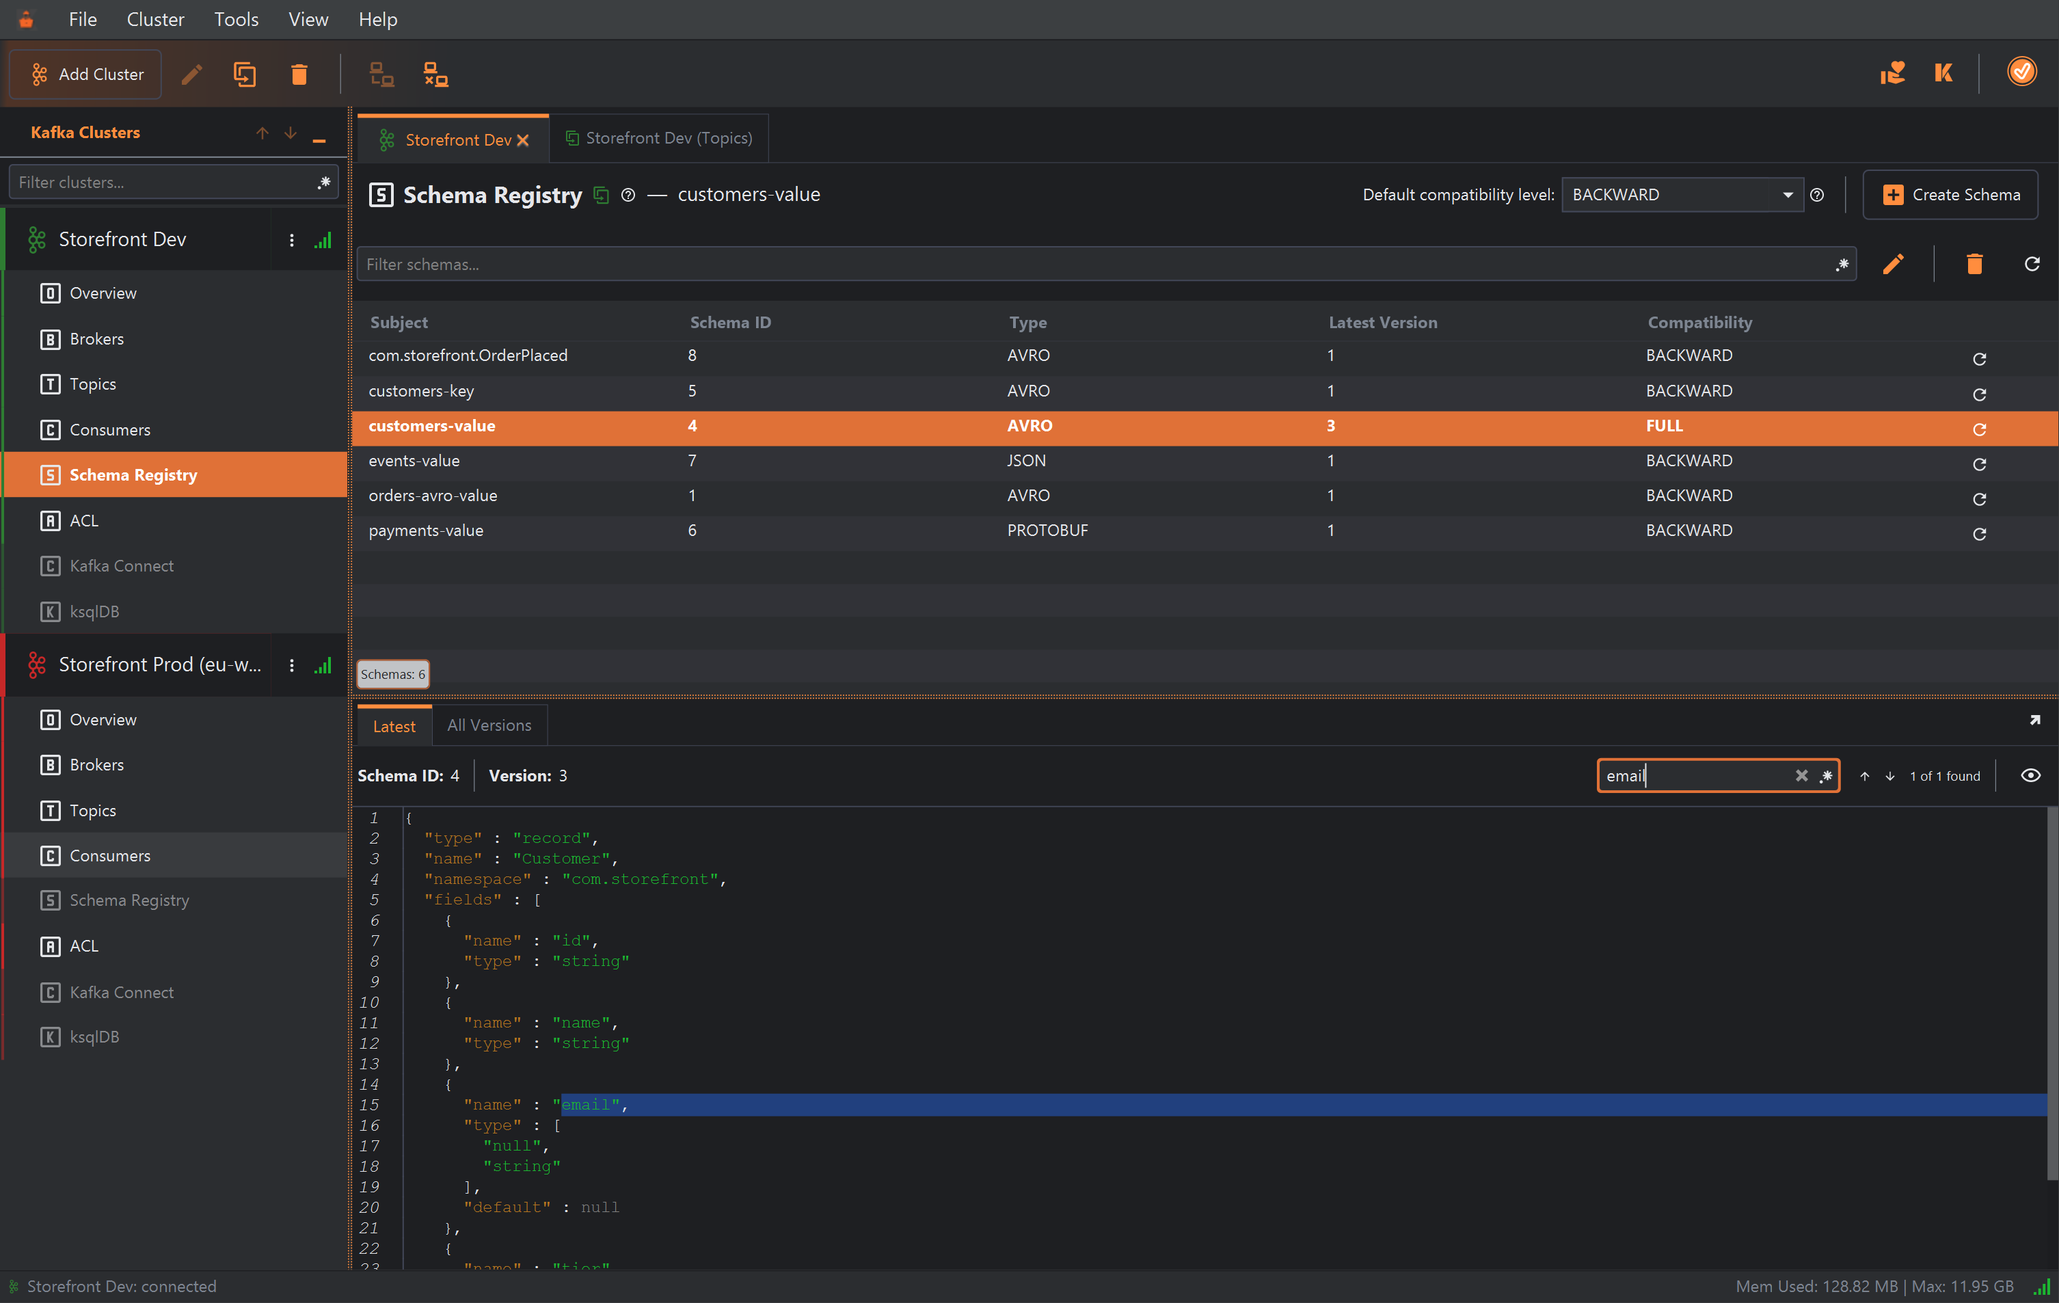Toggle the eye preview icon

click(2031, 775)
